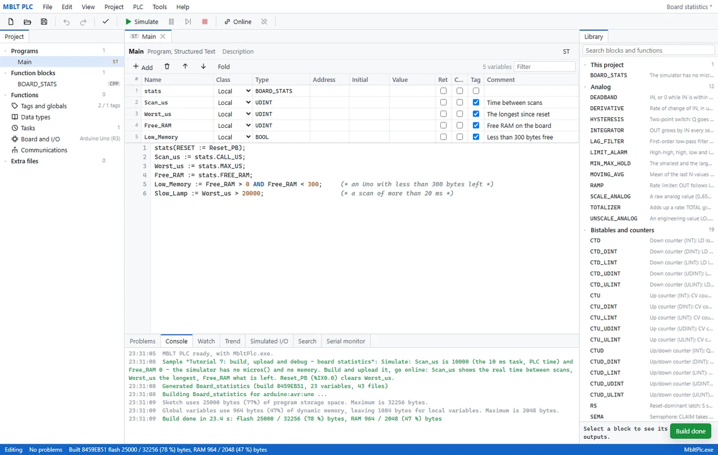Viewport: 718px width, 455px height.
Task: Enable Ret checkbox for Low_Memory
Action: coord(443,137)
